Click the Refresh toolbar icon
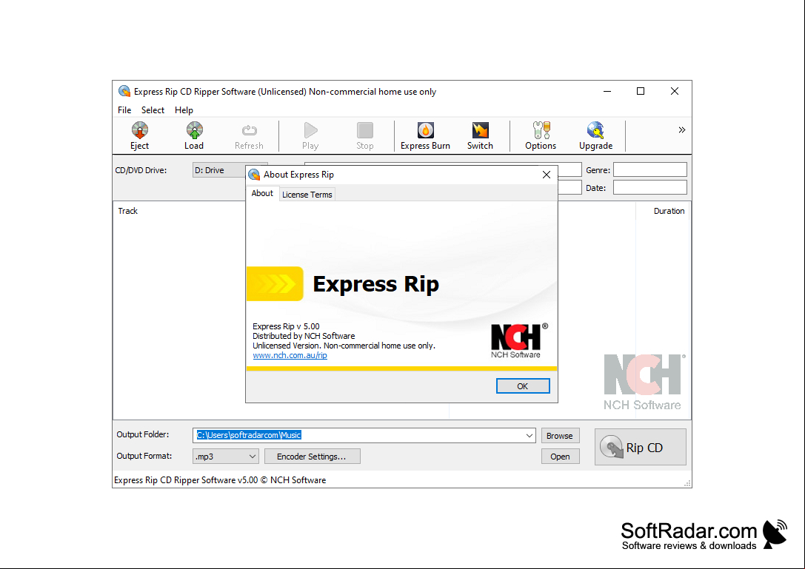The height and width of the screenshot is (569, 805). [x=249, y=136]
